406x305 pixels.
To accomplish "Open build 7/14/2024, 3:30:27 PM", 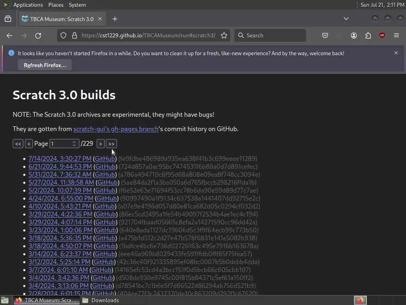I will click(60, 158).
